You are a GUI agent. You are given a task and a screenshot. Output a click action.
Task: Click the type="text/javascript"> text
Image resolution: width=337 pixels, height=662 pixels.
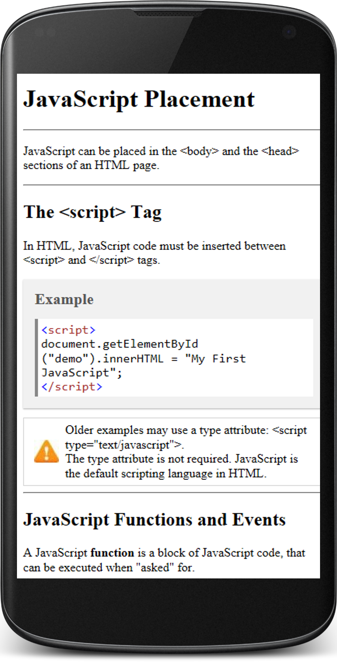tap(124, 445)
